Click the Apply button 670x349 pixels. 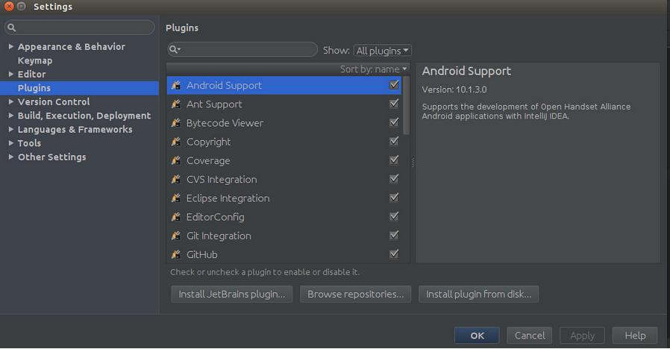click(582, 336)
